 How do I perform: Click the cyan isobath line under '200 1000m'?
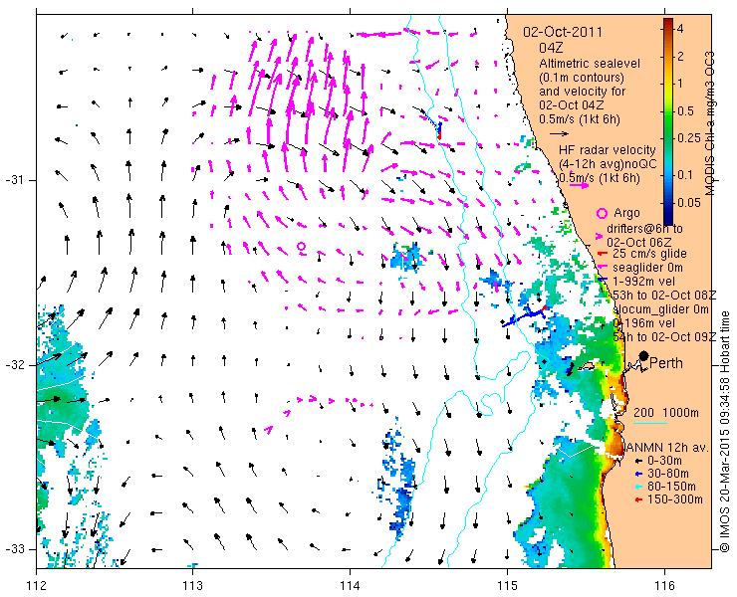(x=650, y=424)
